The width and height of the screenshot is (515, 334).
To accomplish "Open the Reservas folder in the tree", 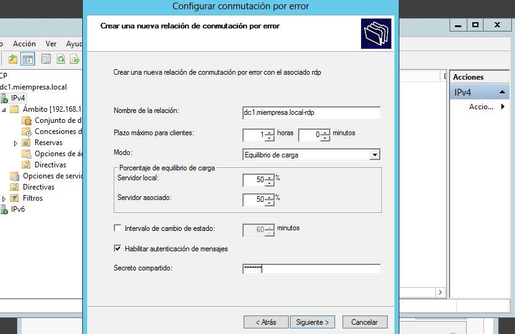I will coord(48,143).
